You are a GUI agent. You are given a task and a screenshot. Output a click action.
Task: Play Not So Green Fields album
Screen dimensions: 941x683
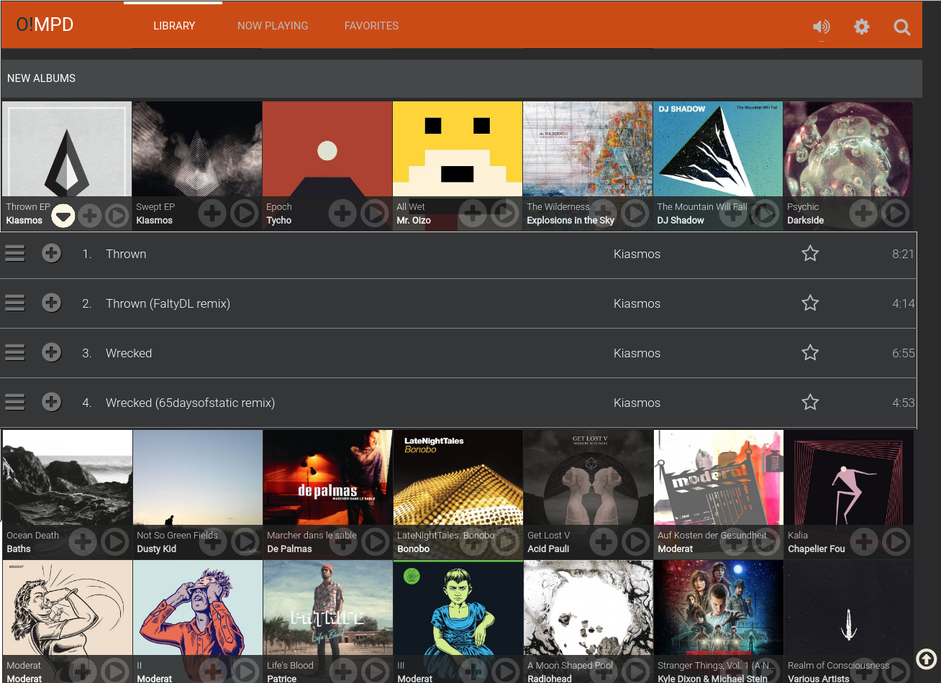coord(245,542)
